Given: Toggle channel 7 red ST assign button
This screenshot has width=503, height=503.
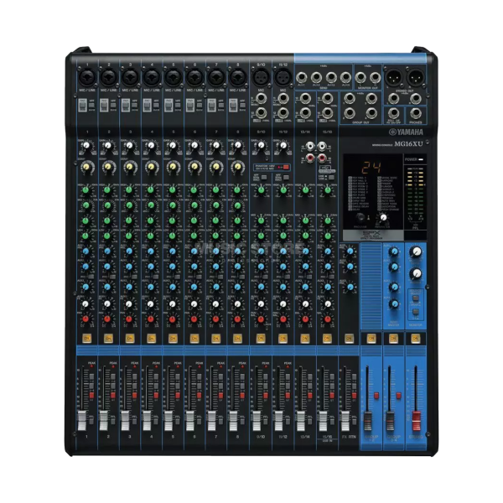Looking at the screenshot, I should (x=220, y=395).
